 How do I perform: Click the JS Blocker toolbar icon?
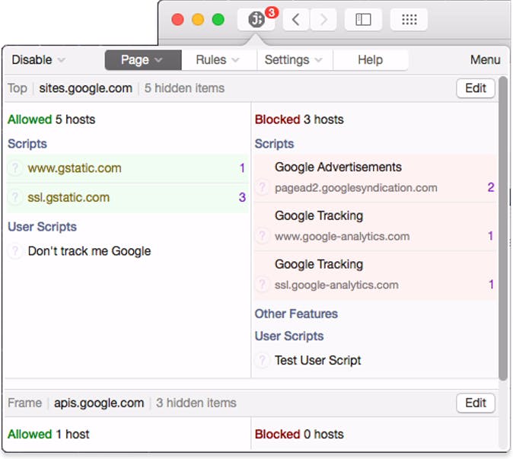tap(256, 20)
